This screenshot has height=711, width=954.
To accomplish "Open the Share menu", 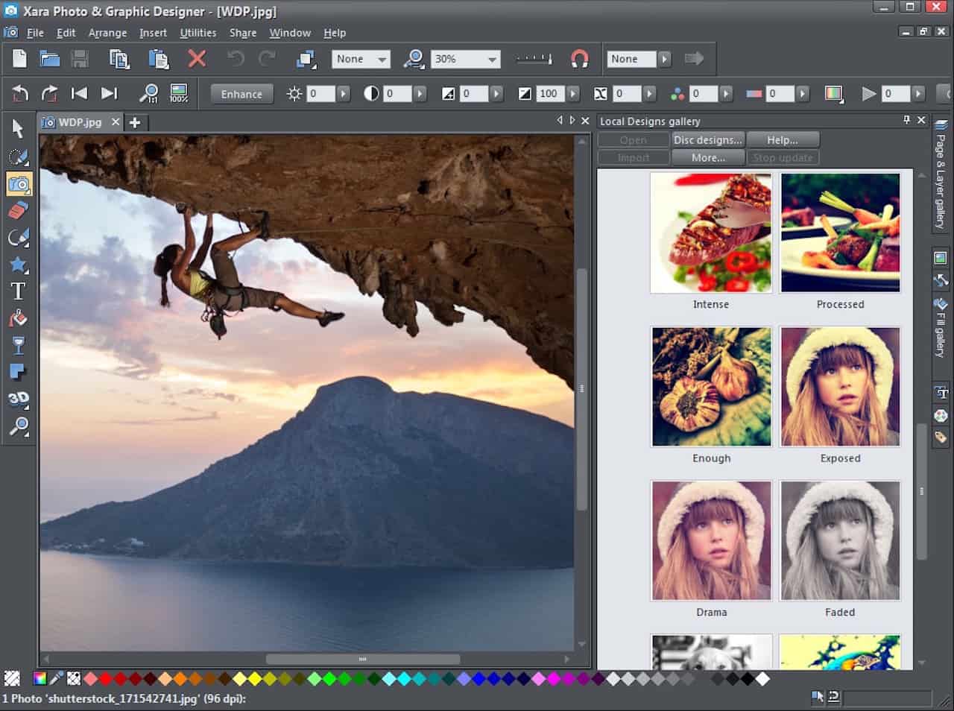I will [243, 33].
